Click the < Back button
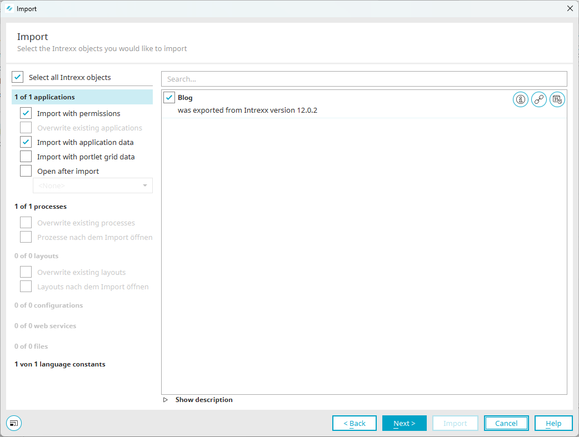 pyautogui.click(x=355, y=423)
